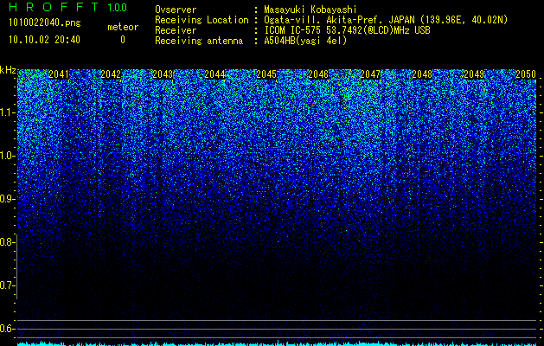Click the 2046 time marker
Viewport: 544px width, 346px height.
tap(318, 74)
